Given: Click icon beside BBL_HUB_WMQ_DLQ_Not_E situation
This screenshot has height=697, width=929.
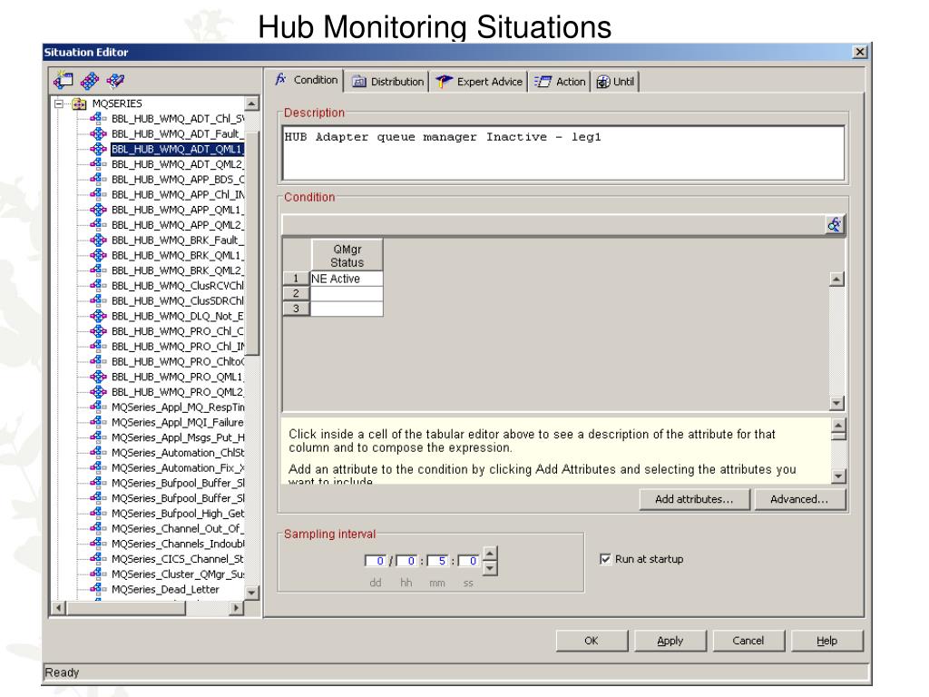Looking at the screenshot, I should click(98, 316).
